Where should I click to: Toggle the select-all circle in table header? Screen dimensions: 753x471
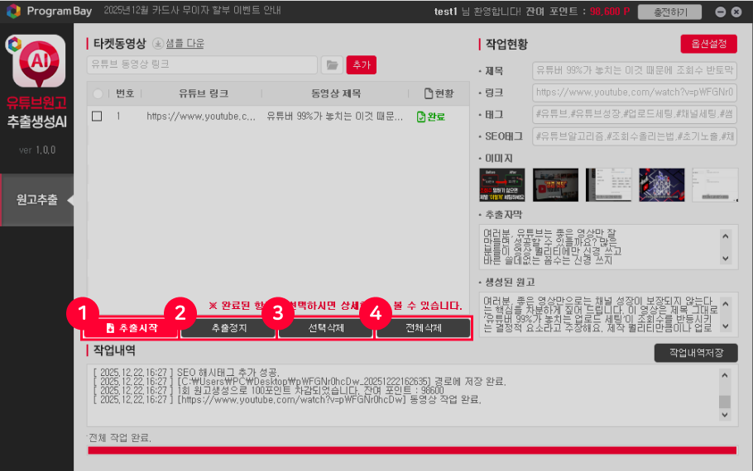click(x=98, y=93)
